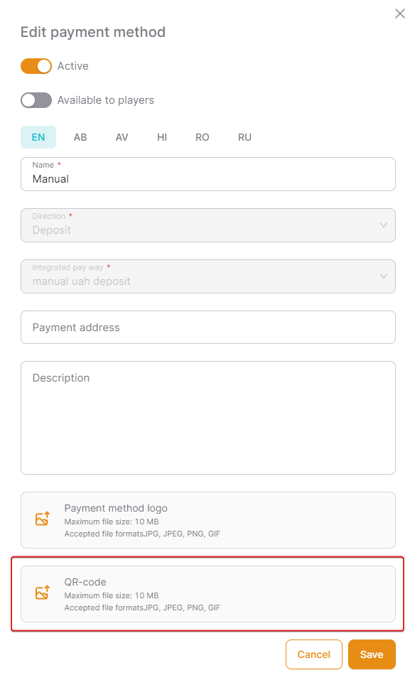Viewport: 415px width, 680px height.
Task: Click the Deposit value in Direction field
Action: click(52, 230)
